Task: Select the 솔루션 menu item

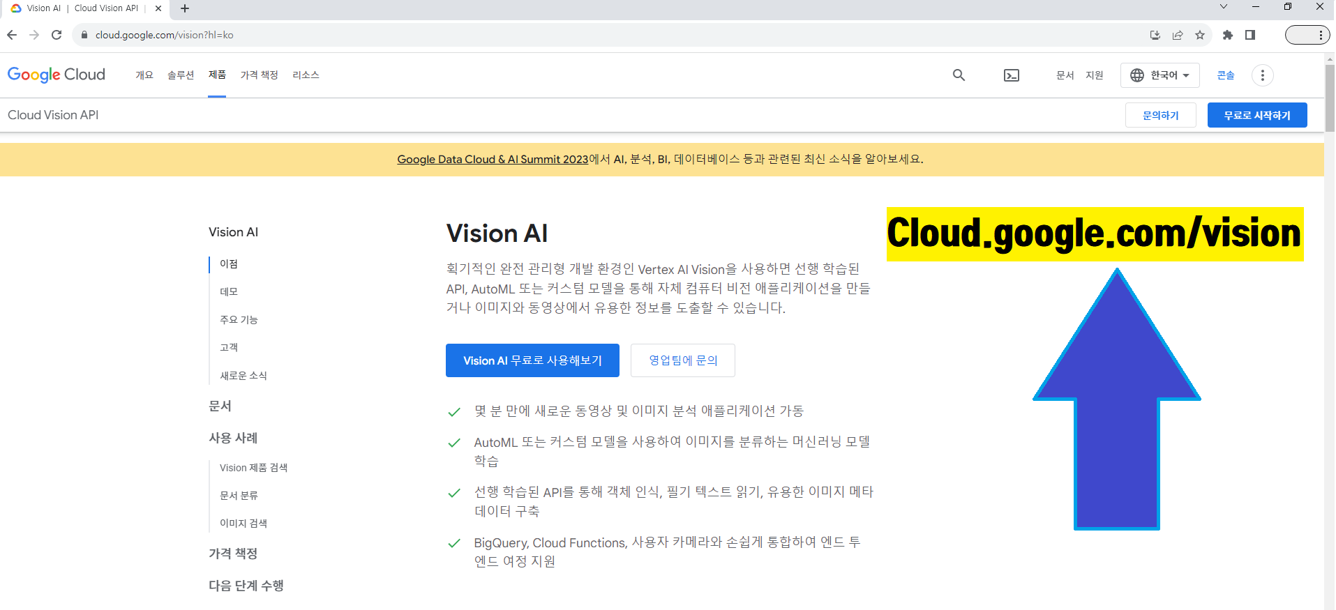Action: (181, 75)
